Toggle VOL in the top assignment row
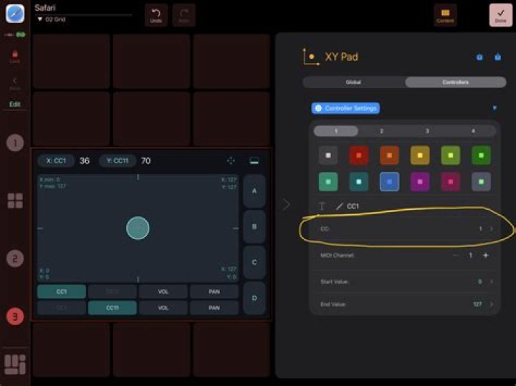 pos(163,291)
